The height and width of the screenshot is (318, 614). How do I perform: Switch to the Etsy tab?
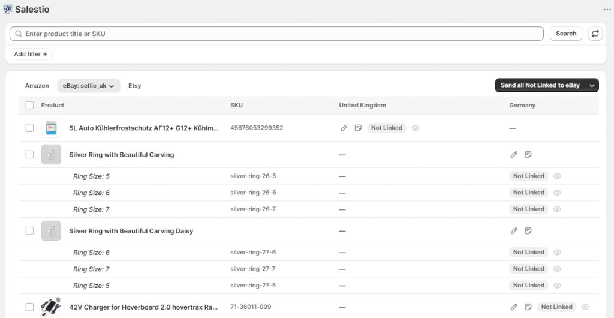[134, 86]
